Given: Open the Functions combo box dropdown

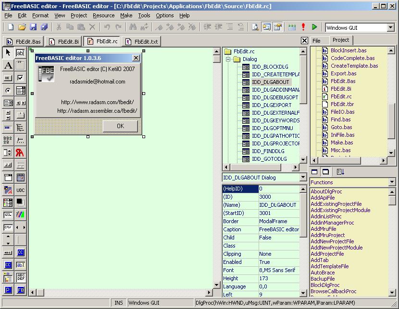Looking at the screenshot, I should point(392,182).
